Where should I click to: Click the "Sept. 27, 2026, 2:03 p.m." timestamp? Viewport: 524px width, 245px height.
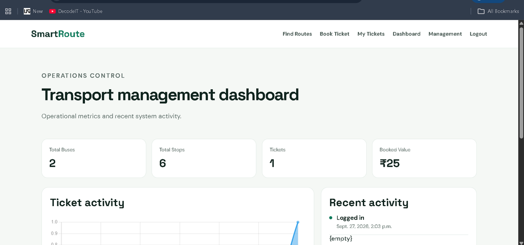click(364, 227)
